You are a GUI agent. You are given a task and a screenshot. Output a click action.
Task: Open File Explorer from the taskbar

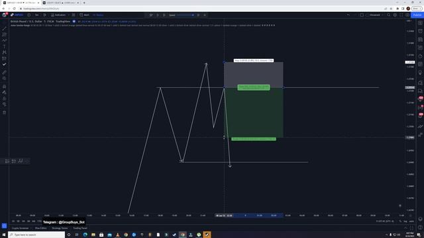(93, 235)
